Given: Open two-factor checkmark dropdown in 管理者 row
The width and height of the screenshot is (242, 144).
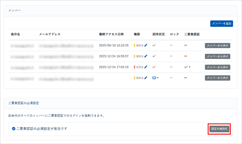Looking at the screenshot, I should point(187,67).
